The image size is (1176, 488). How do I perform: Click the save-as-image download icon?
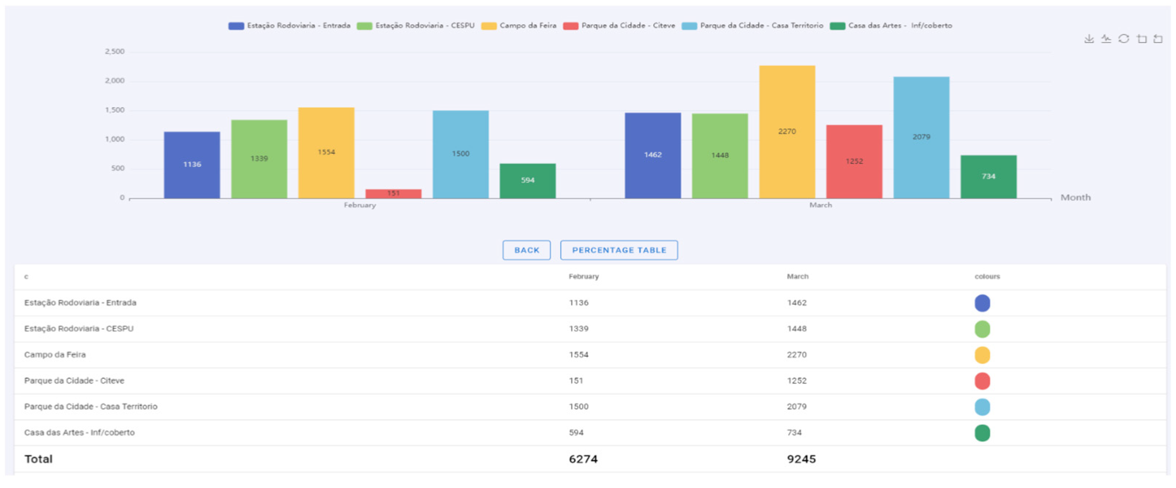tap(1089, 39)
